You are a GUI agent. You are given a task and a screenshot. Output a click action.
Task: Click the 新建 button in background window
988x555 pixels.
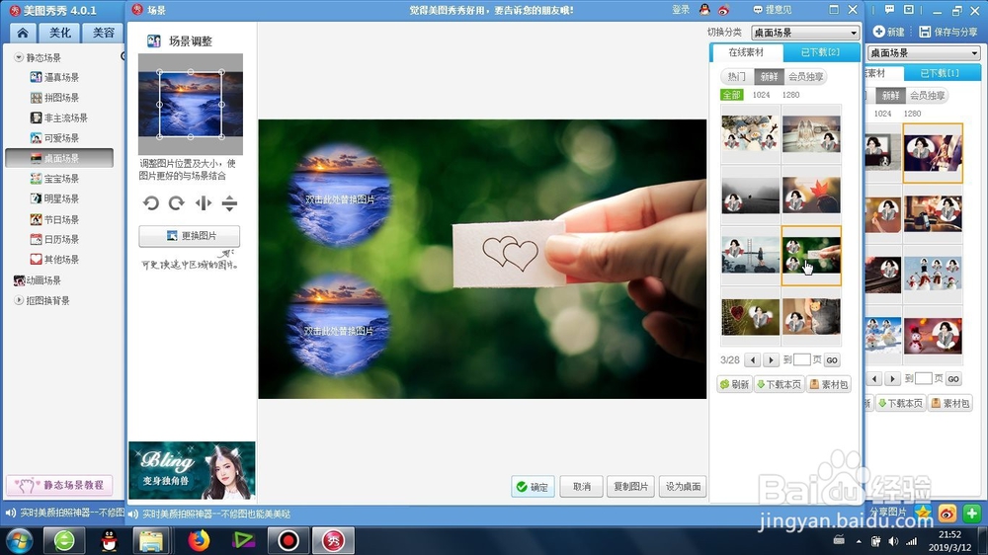click(889, 32)
